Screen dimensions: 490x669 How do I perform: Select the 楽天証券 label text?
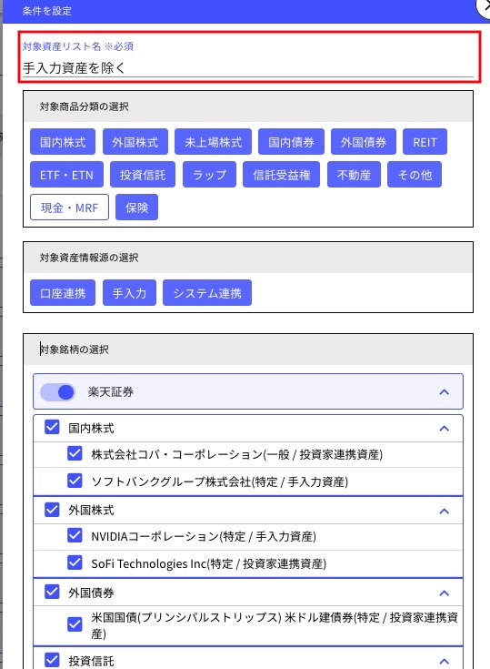(x=111, y=391)
